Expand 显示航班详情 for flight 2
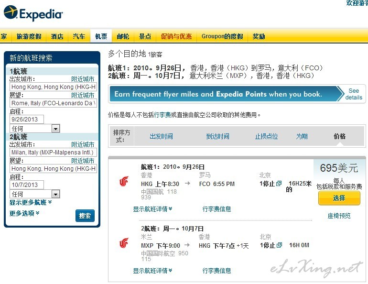 pyautogui.click(x=152, y=271)
